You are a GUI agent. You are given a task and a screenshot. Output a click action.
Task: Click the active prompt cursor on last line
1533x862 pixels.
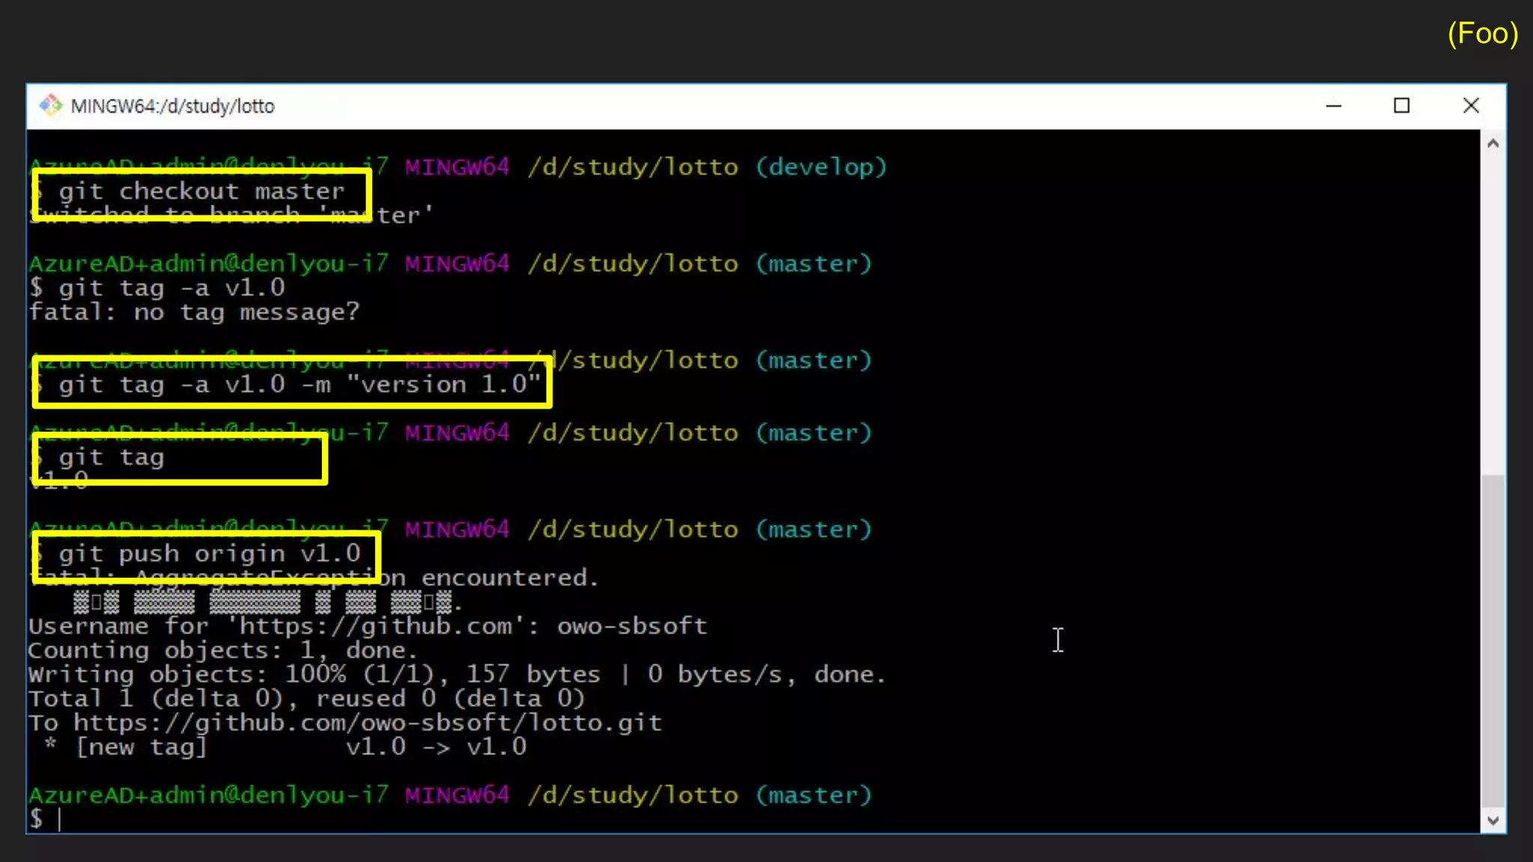pos(59,819)
